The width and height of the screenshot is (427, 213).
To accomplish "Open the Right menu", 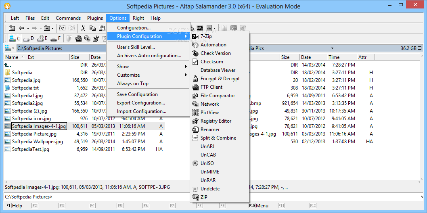I will coord(138,18).
